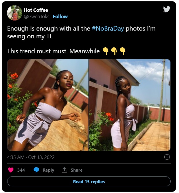The width and height of the screenshot is (179, 193).
Task: Click the Hot Coffee display name
Action: (36, 10)
